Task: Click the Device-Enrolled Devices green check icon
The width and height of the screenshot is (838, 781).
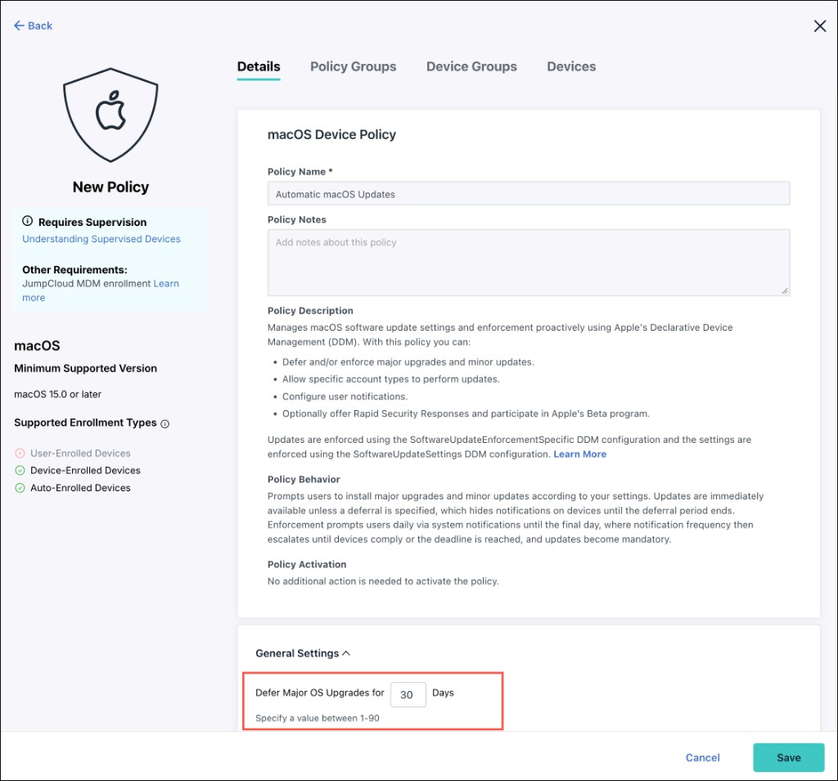Action: tap(20, 471)
